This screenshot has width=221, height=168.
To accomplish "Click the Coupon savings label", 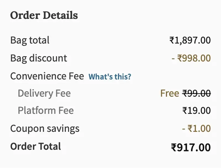I will (x=44, y=128).
